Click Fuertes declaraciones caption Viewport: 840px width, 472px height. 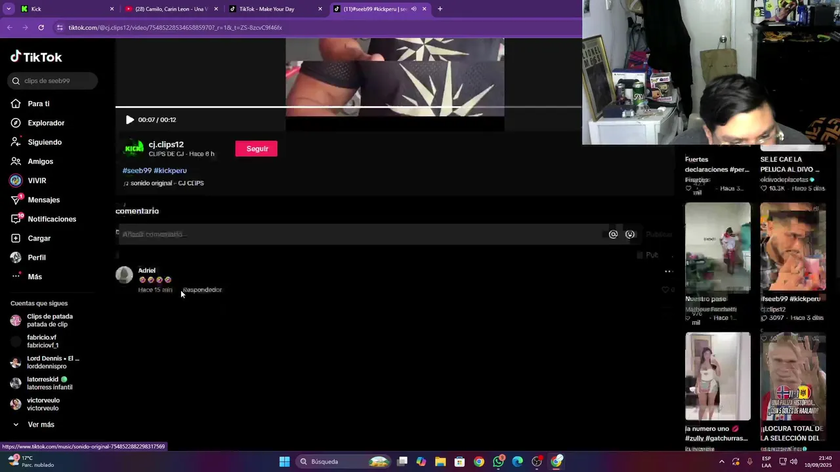(717, 165)
